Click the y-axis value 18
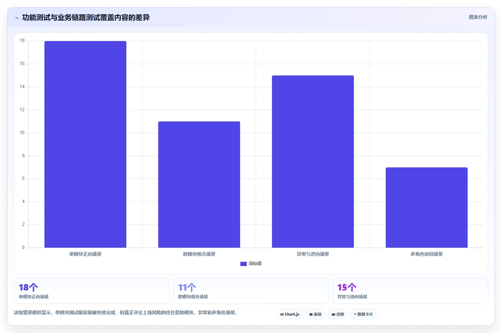This screenshot has width=502, height=333. 22,41
